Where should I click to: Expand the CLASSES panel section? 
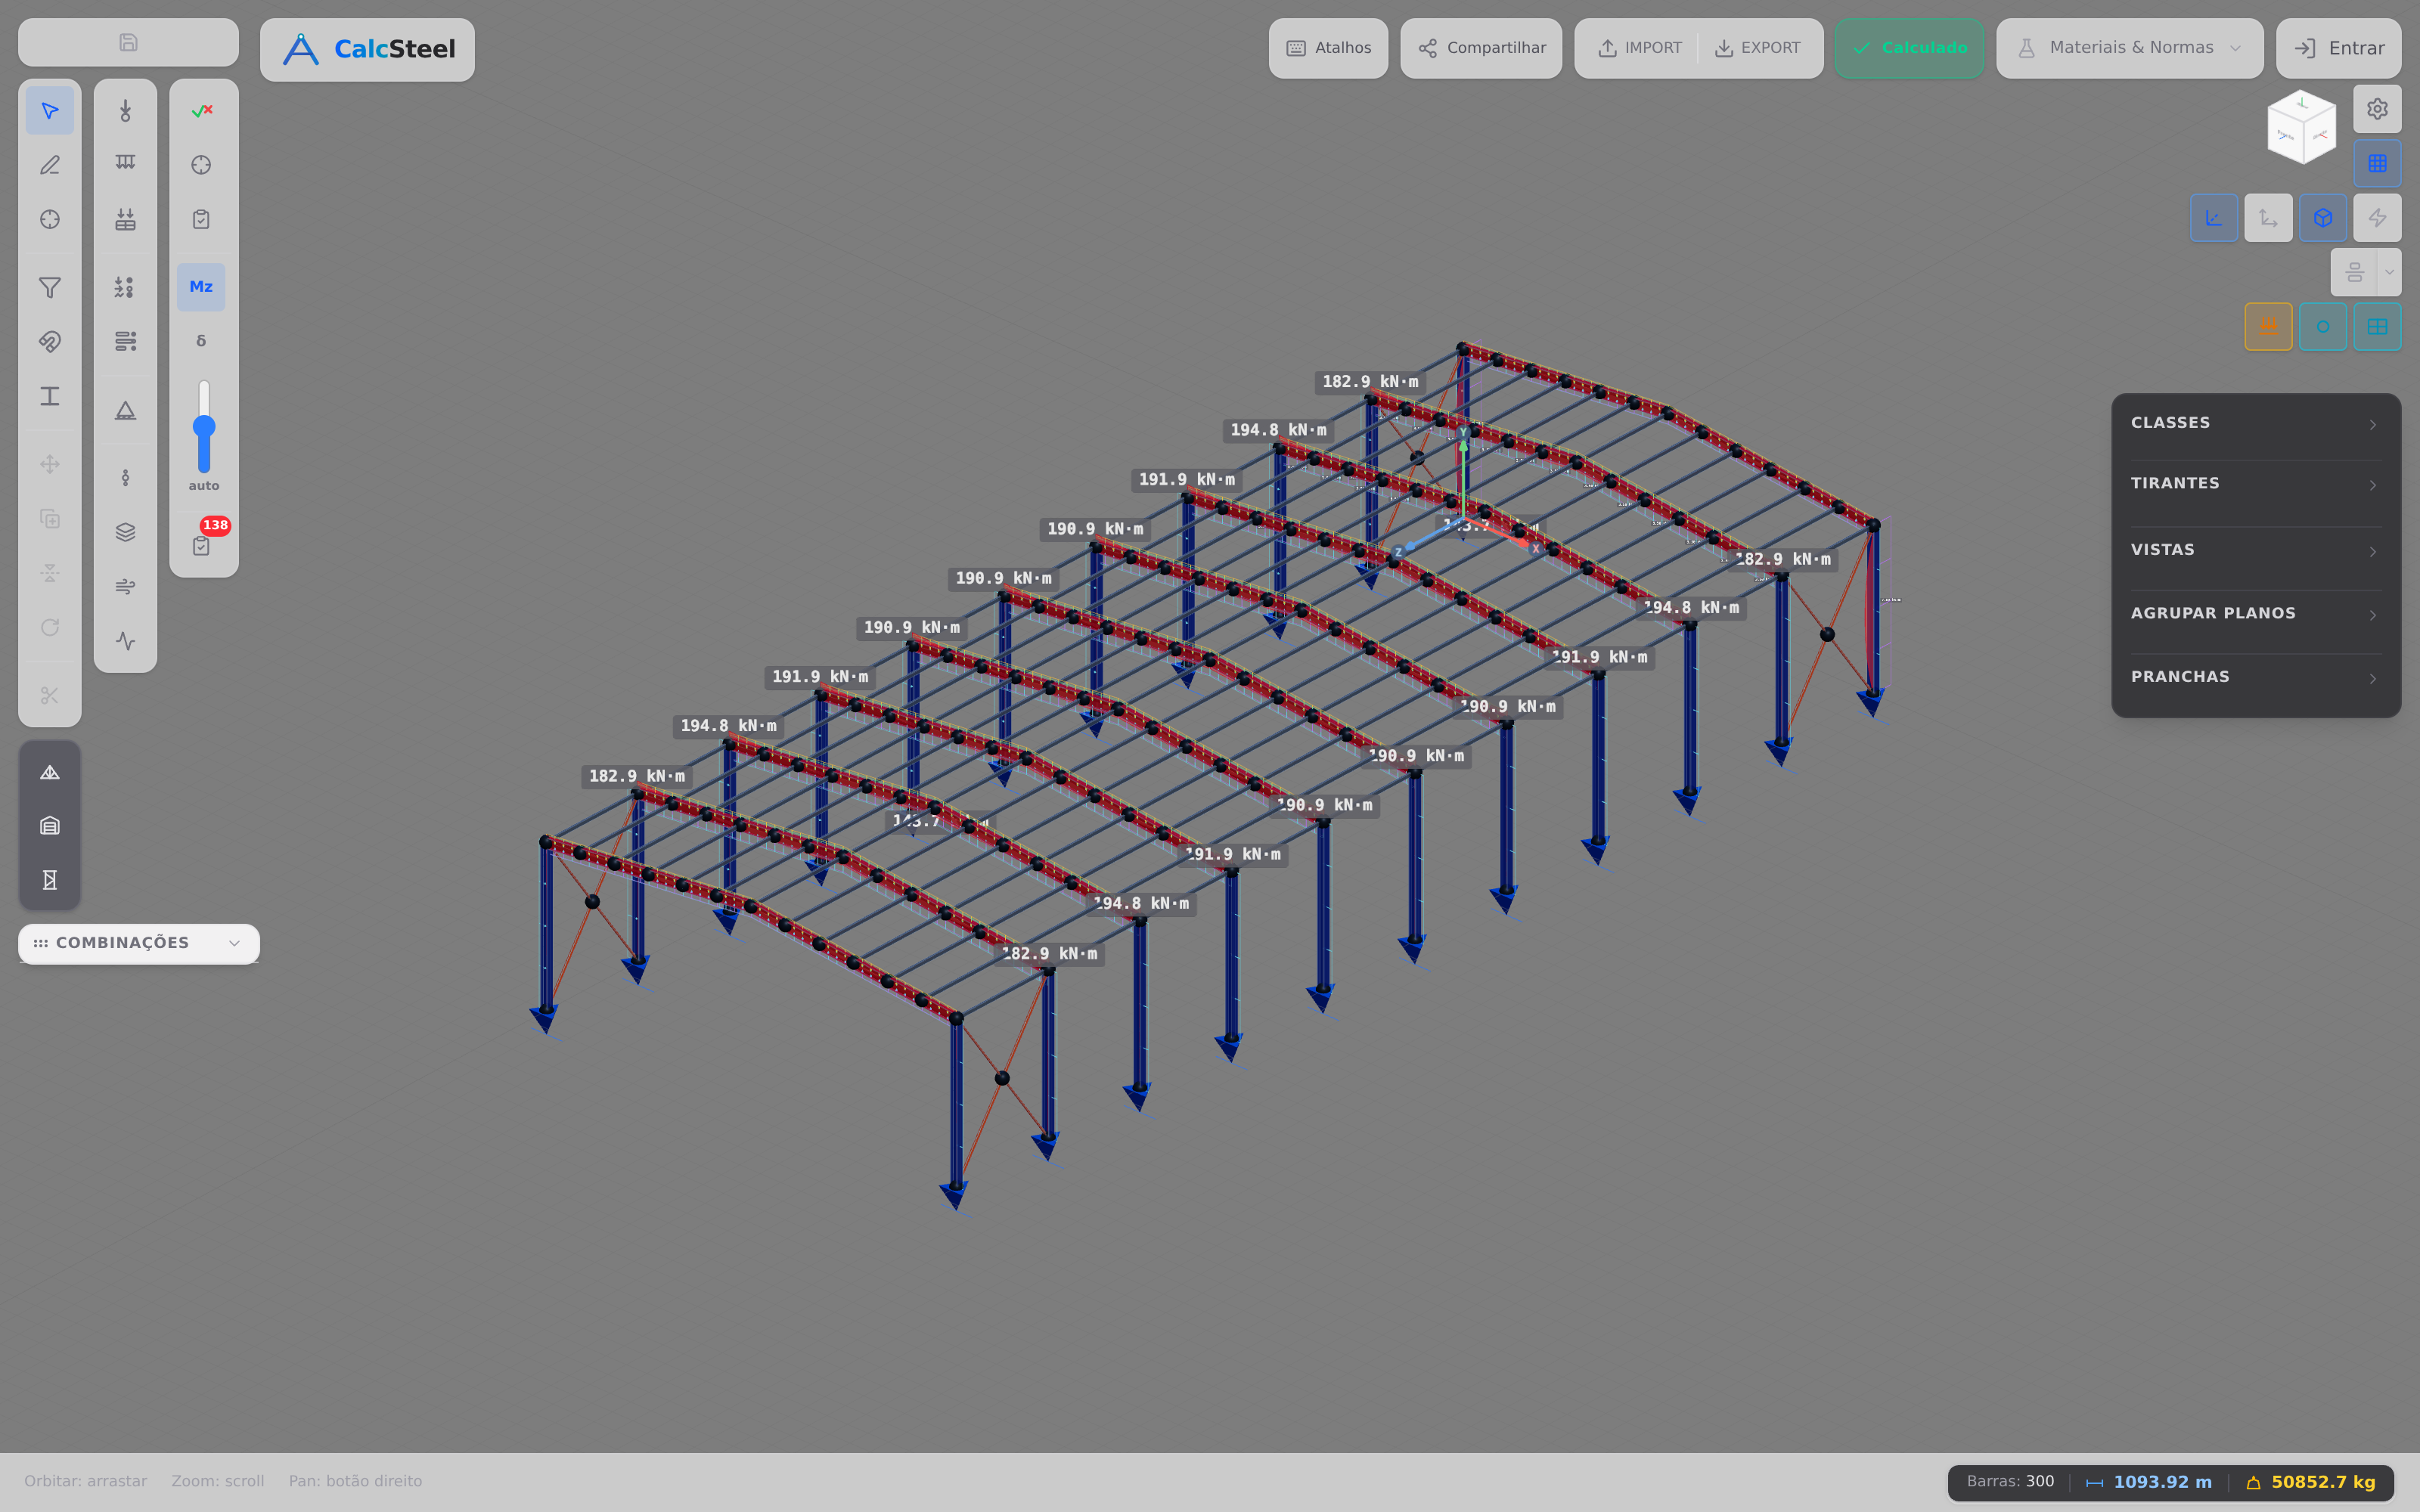tap(2255, 423)
